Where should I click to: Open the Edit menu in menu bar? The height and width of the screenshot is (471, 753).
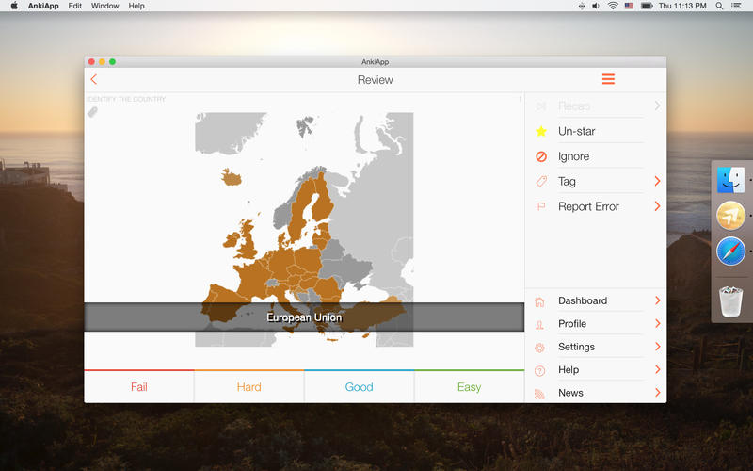[75, 6]
